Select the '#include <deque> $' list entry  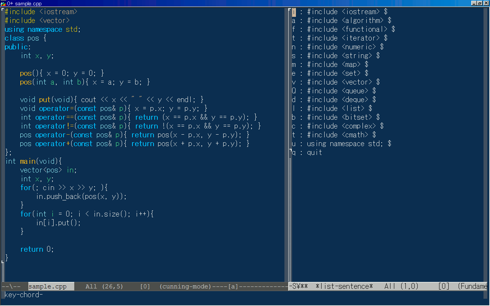point(334,100)
